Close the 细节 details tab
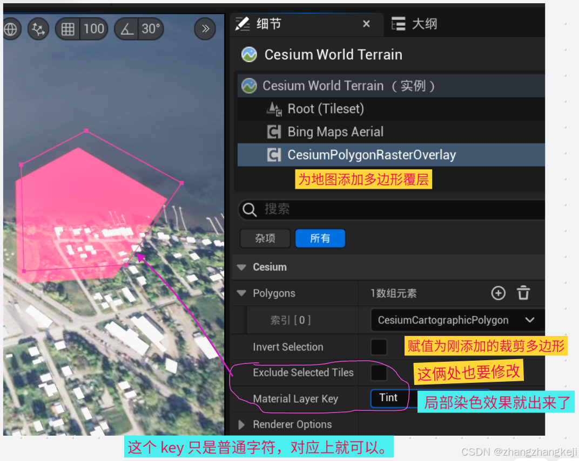 click(x=366, y=24)
